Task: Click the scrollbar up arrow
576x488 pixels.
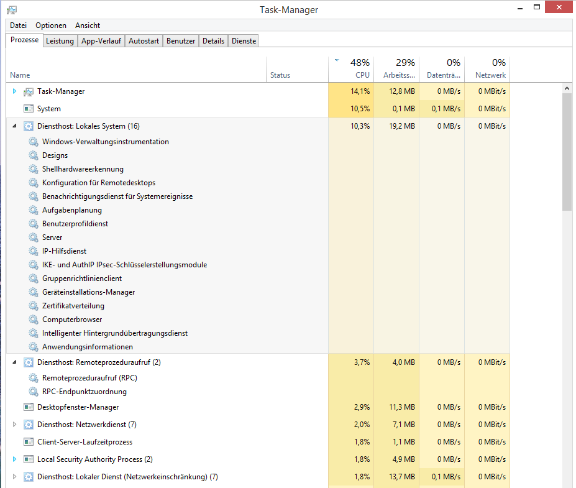Action: 567,88
